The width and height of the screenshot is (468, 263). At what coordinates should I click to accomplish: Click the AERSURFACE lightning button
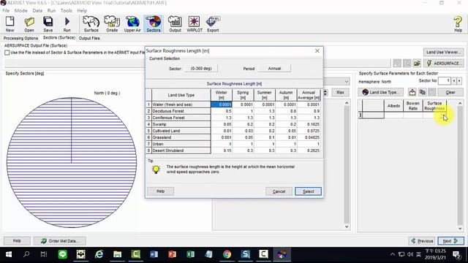point(444,64)
